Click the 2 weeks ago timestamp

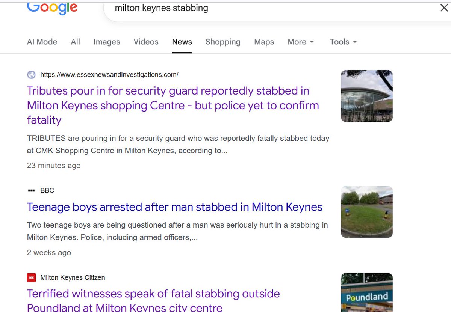pyautogui.click(x=49, y=253)
